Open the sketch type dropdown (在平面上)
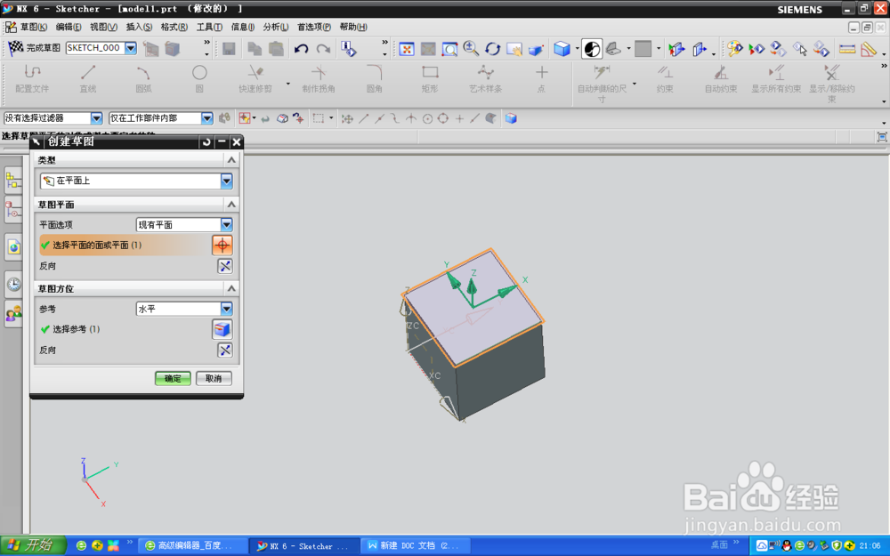The image size is (890, 556). tap(226, 181)
